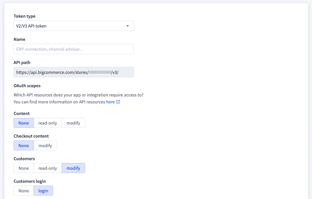Select V2/V3 API token option
This screenshot has height=199, width=312.
(74, 26)
